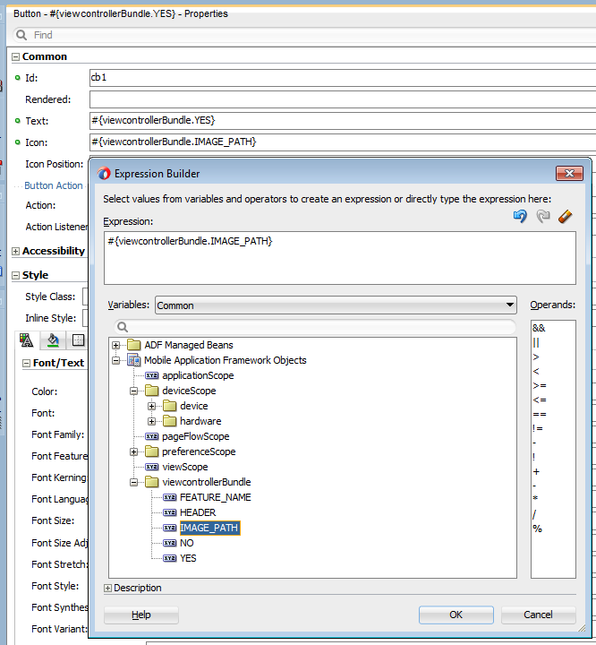Select the box layout style tab icon
Viewport: 596px width, 645px height.
78,340
